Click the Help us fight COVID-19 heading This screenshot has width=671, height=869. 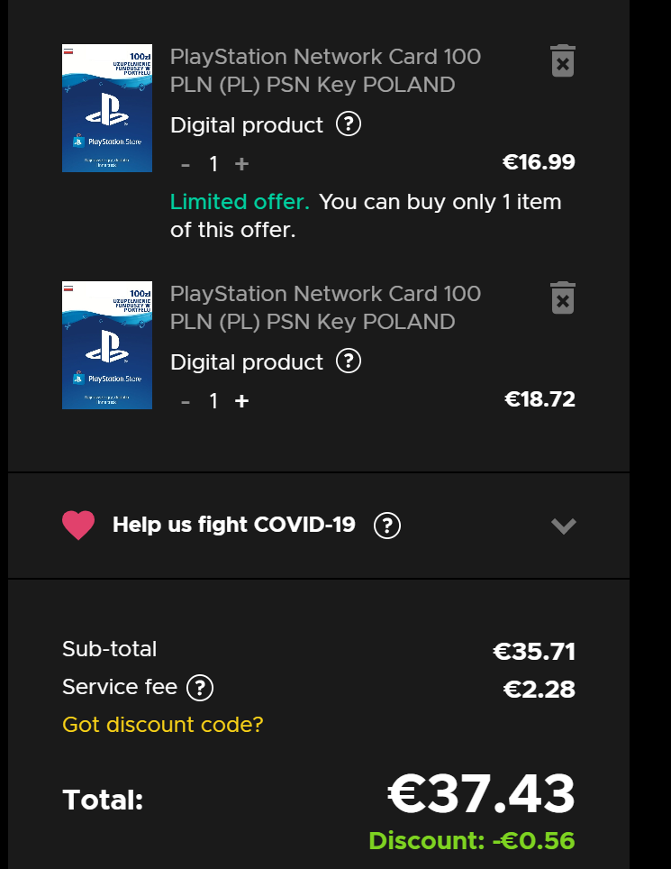pyautogui.click(x=233, y=525)
